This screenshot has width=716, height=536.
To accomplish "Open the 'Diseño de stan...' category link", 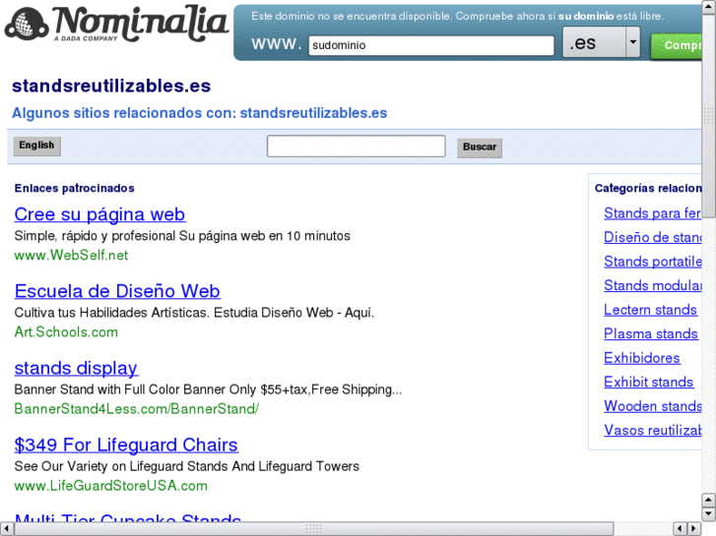I will 652,237.
